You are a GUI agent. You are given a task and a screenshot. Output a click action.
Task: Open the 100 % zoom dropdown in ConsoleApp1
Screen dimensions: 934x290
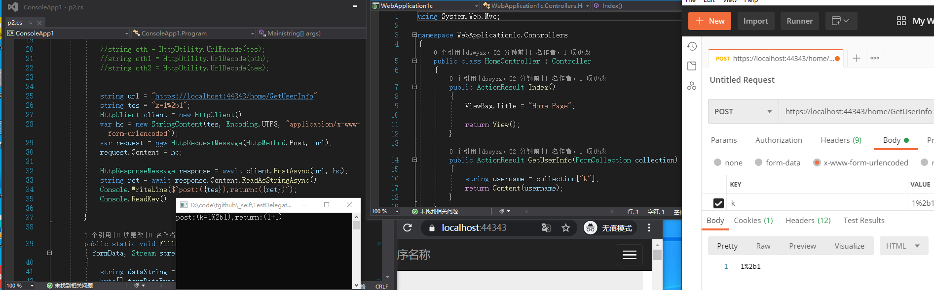click(33, 286)
